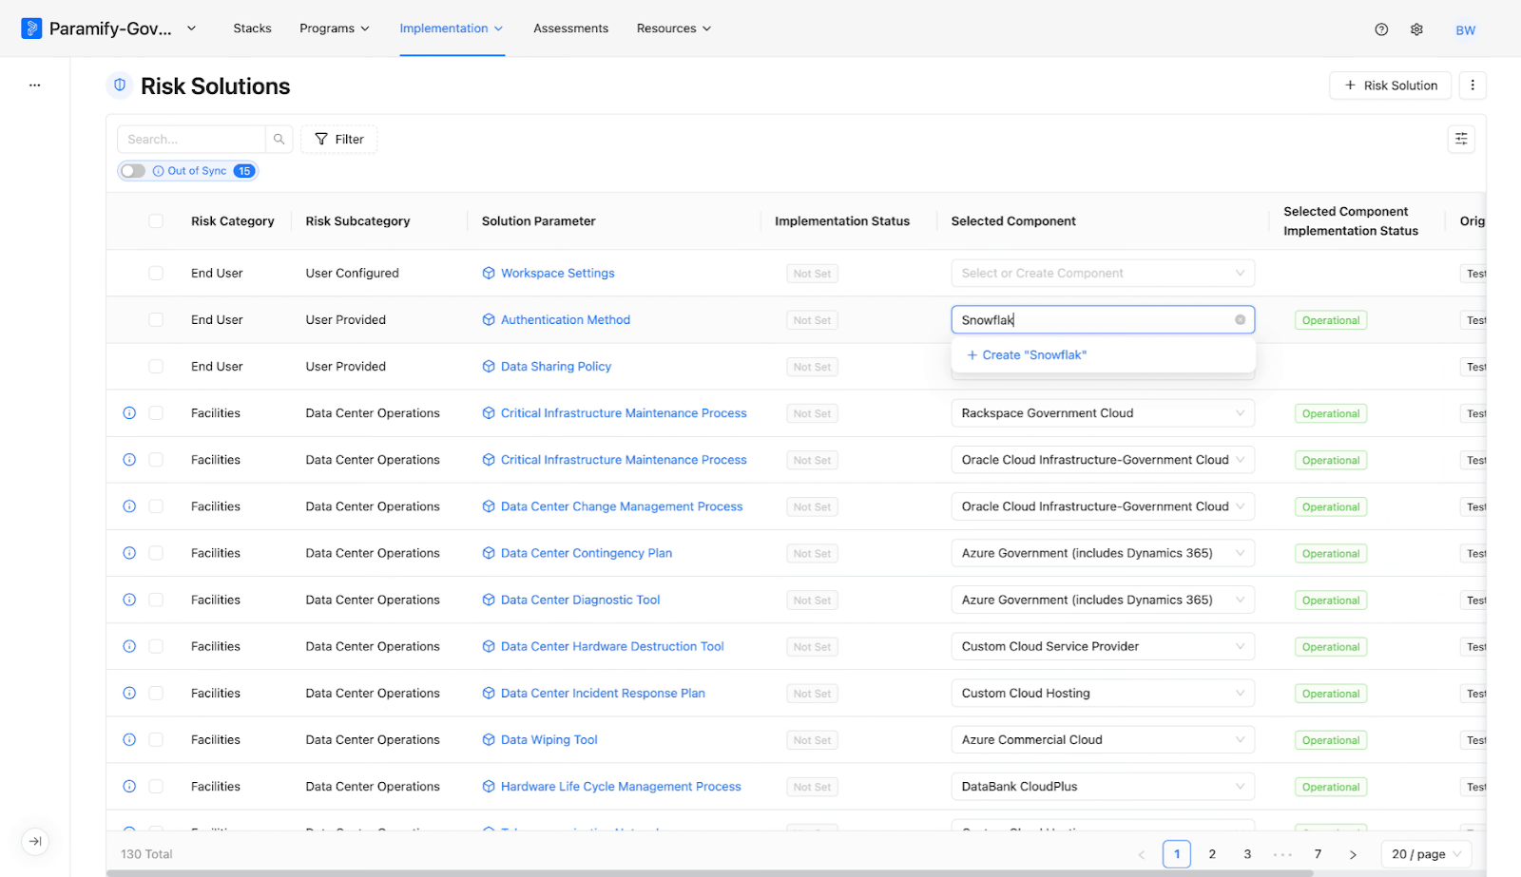Clear the Snowflak component input
The image size is (1521, 877).
[x=1240, y=320]
